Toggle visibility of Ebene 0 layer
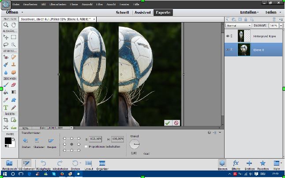The height and width of the screenshot is (178, 285). pyautogui.click(x=228, y=49)
